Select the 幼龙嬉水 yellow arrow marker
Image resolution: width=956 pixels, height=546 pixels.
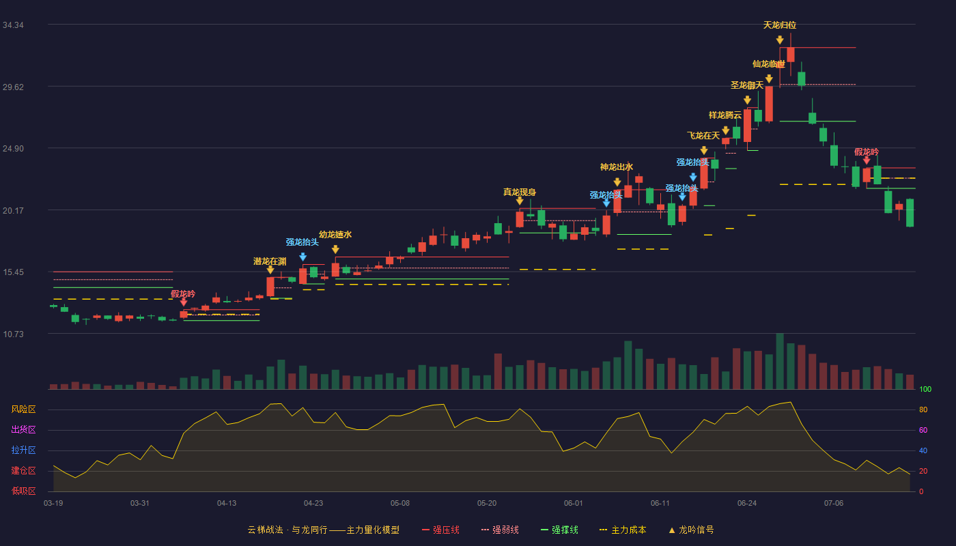(335, 250)
